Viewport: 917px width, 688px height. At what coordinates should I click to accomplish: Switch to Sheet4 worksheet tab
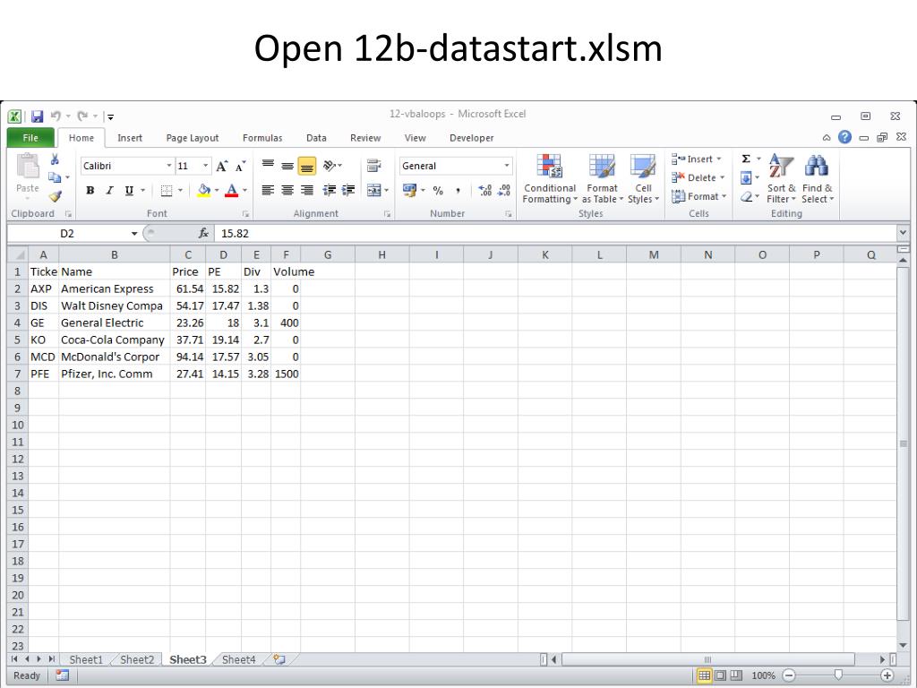[238, 659]
